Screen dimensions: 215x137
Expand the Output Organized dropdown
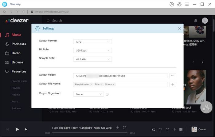(88, 94)
